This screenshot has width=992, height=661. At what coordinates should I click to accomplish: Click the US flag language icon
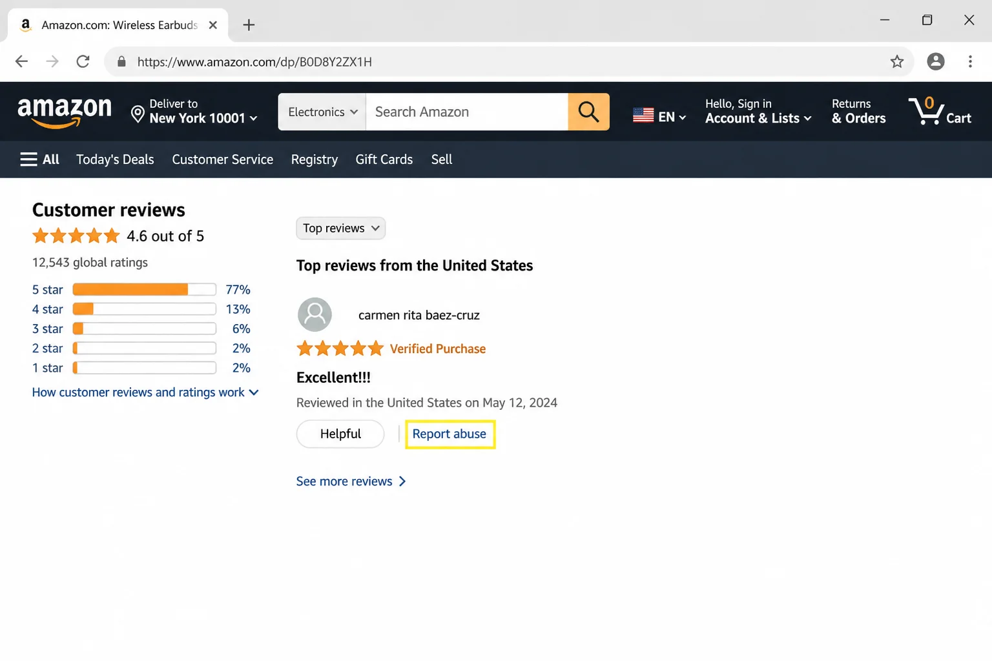point(643,115)
